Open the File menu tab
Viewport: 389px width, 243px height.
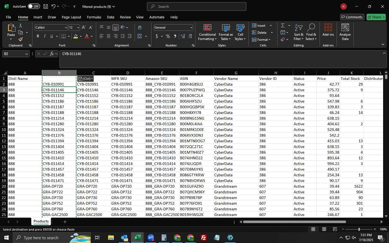[8, 17]
